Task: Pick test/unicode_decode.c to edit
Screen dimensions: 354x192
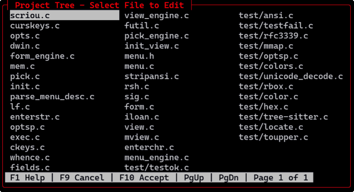Action: pyautogui.click(x=291, y=77)
